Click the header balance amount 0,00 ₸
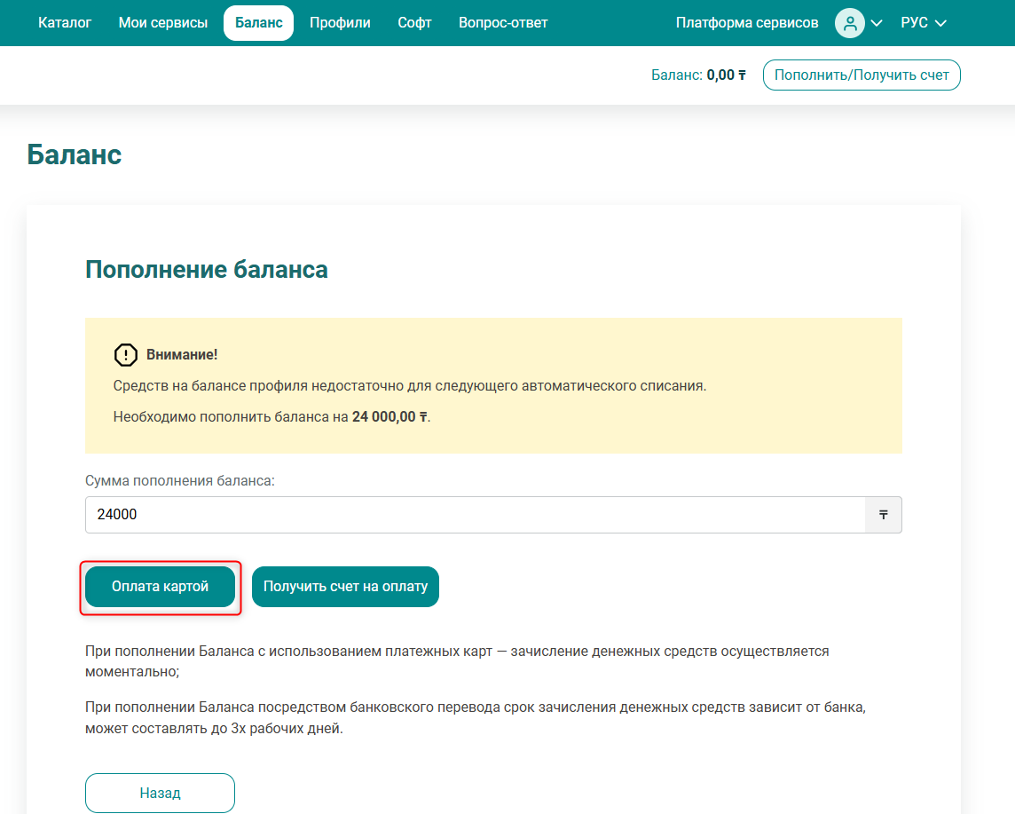Image resolution: width=1015 pixels, height=814 pixels. click(x=726, y=75)
